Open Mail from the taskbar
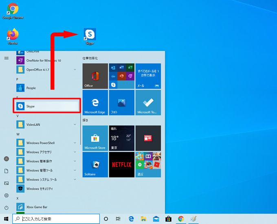This screenshot has width=277, height=224. 156,219
